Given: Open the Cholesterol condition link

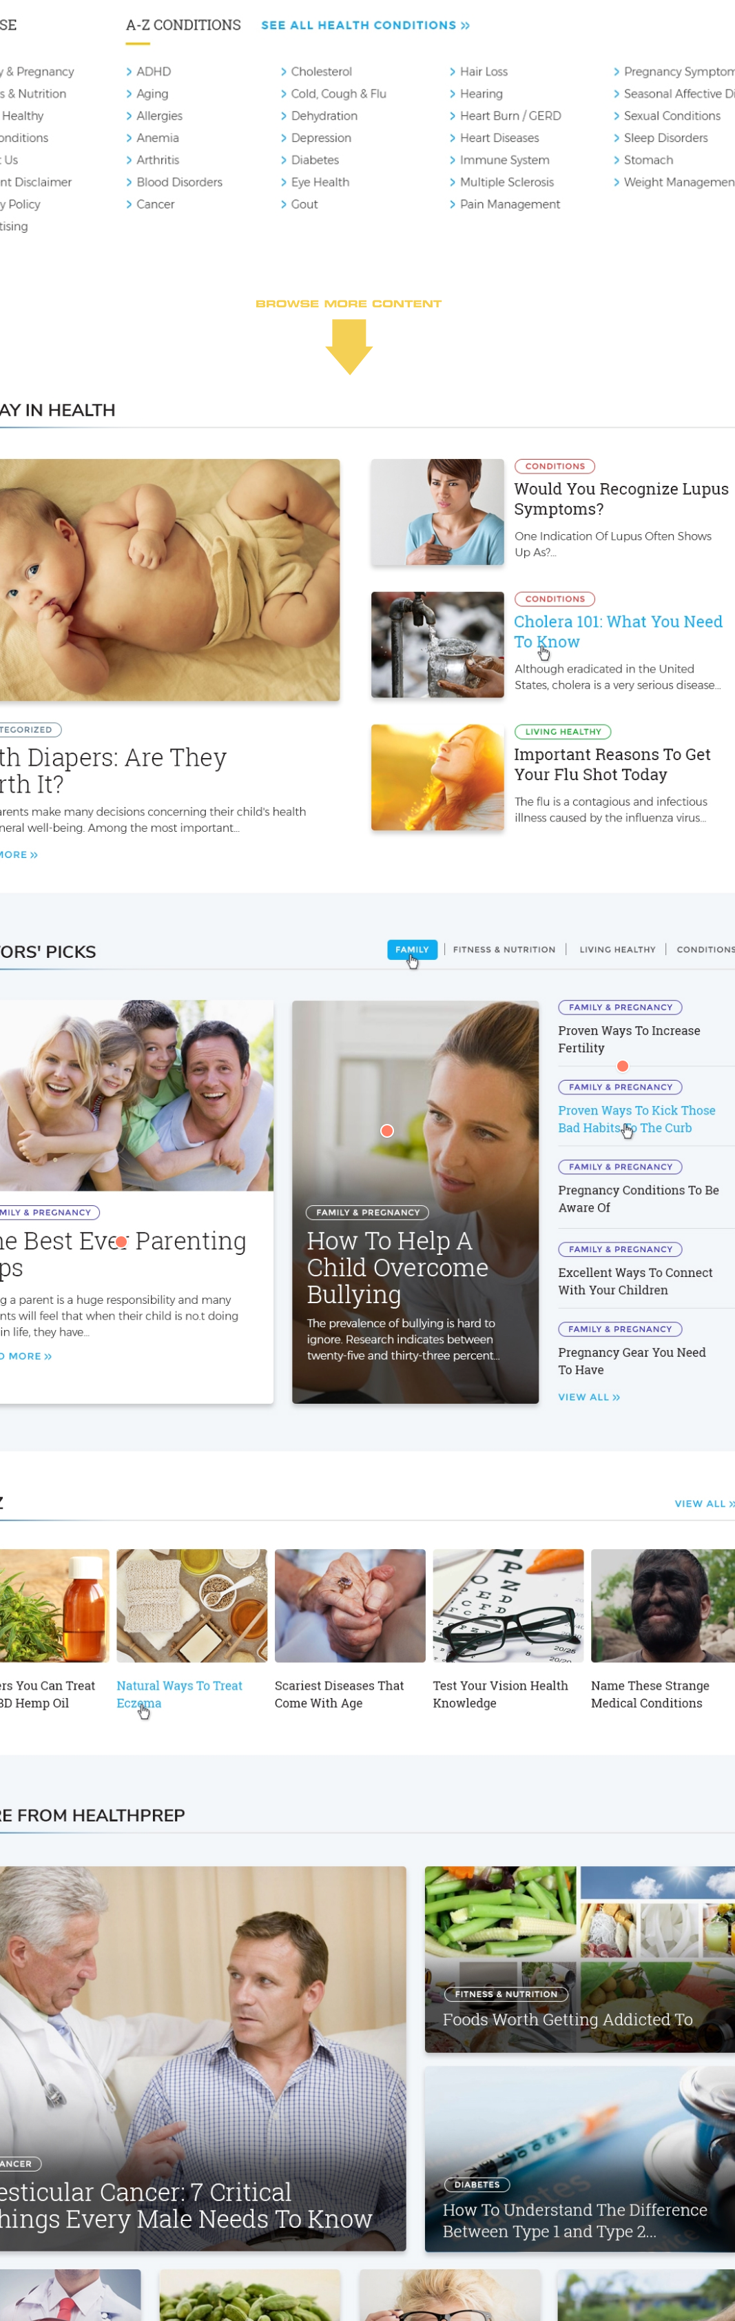Looking at the screenshot, I should pos(321,72).
